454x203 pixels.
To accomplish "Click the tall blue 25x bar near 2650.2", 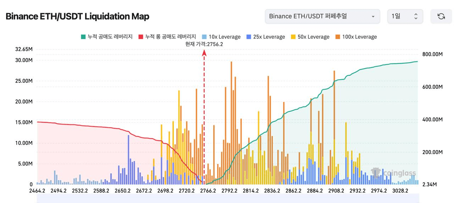I will tap(128, 159).
